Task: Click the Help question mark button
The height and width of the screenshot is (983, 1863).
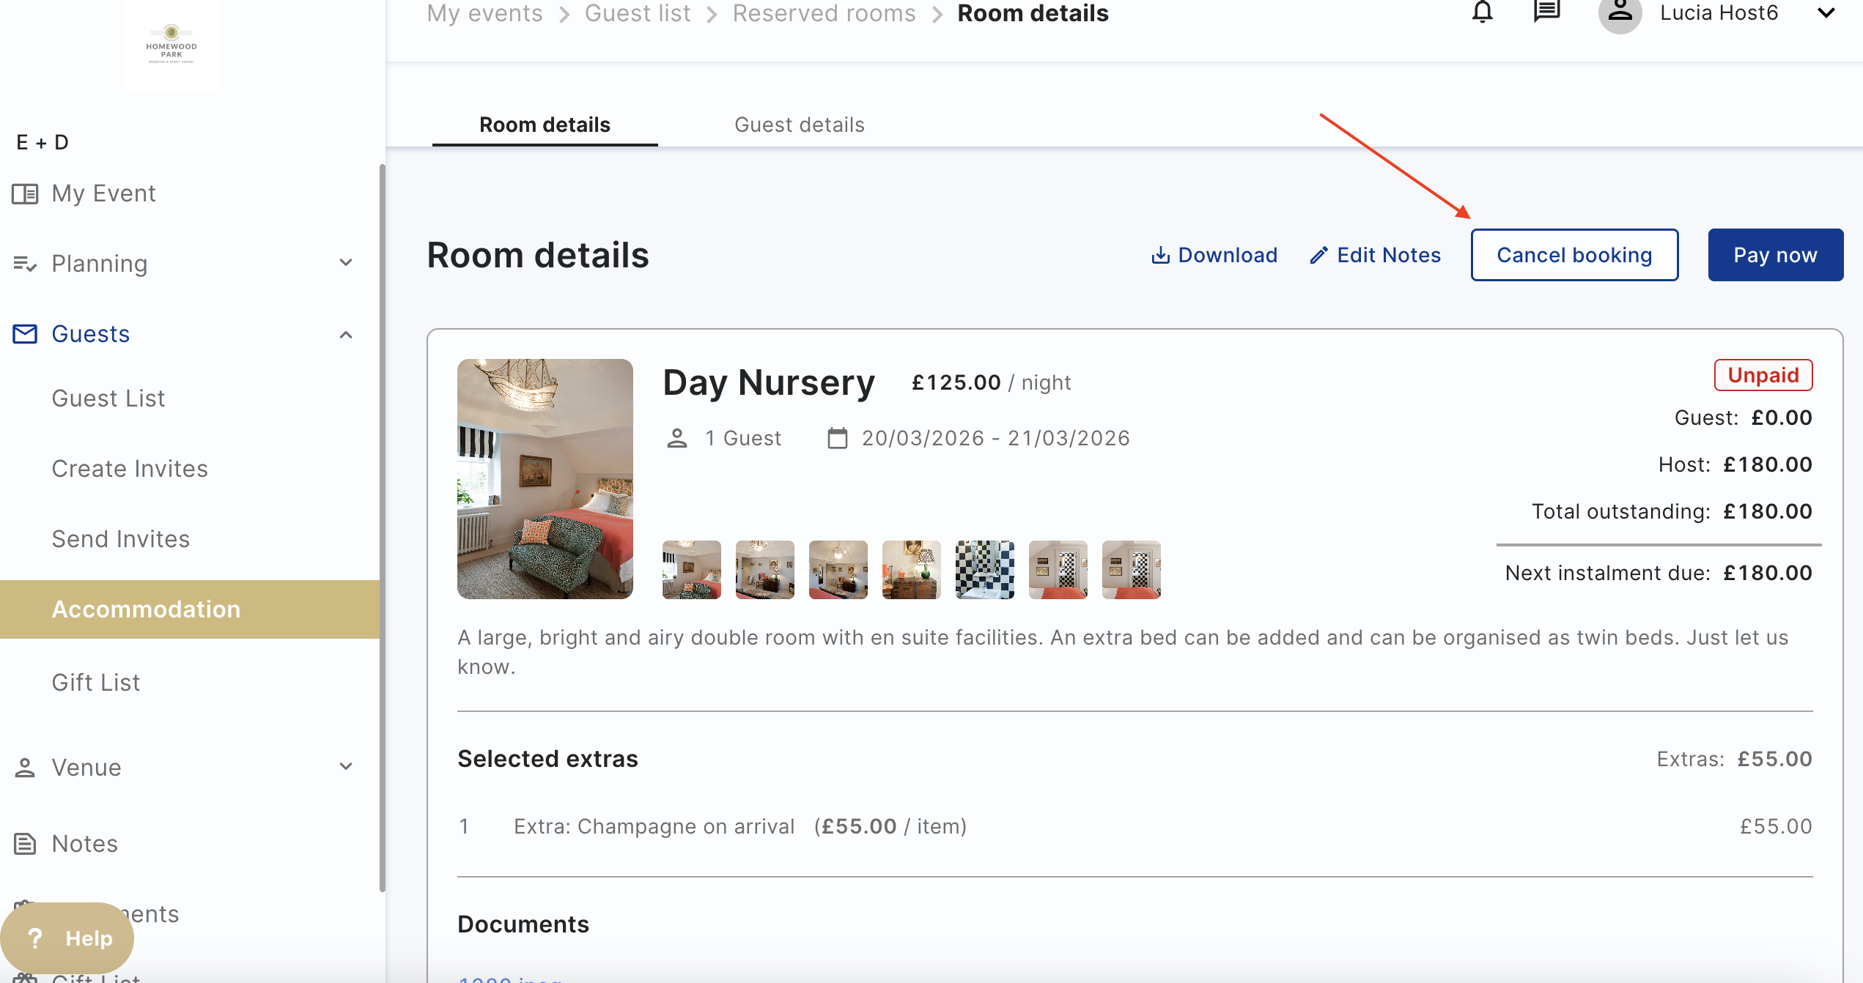Action: [x=67, y=938]
